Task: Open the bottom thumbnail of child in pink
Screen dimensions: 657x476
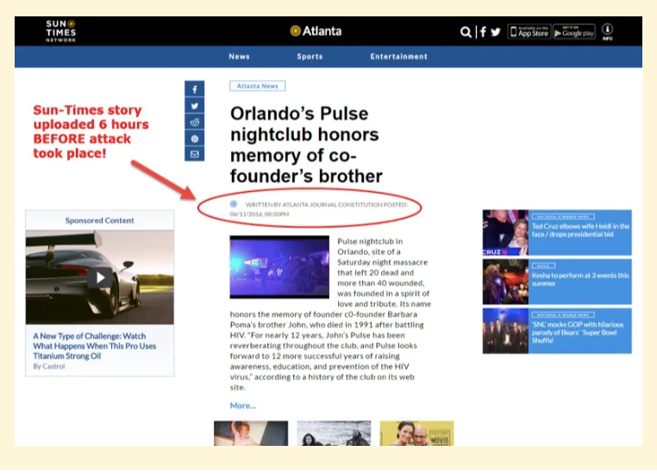Action: [x=251, y=433]
